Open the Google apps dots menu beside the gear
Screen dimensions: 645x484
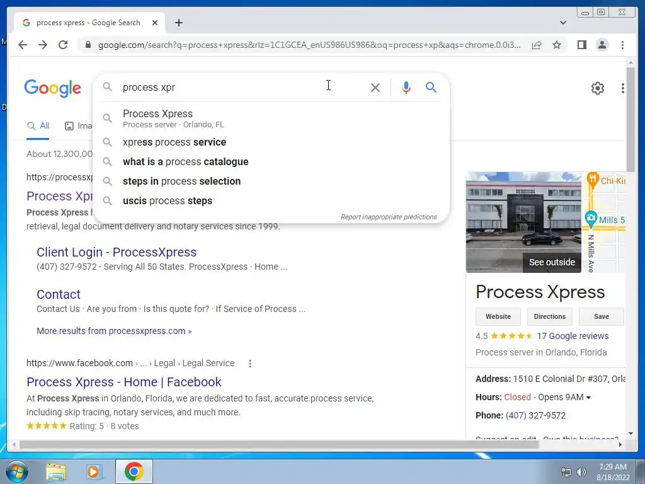pyautogui.click(x=622, y=88)
